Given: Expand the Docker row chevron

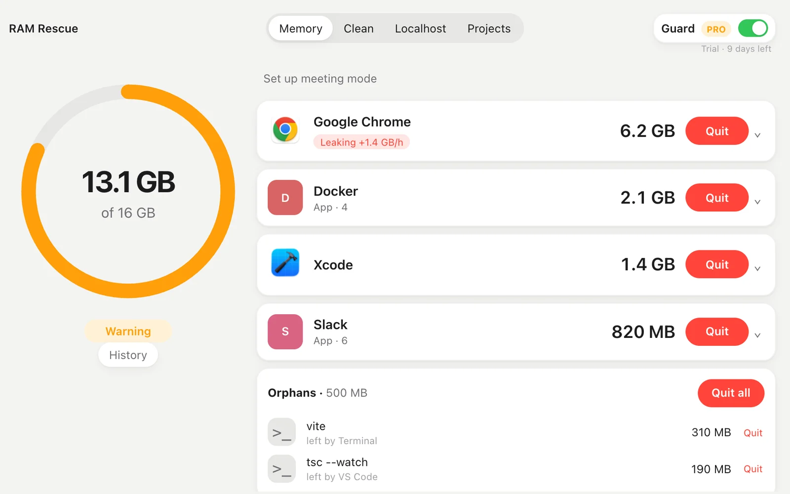Looking at the screenshot, I should click(757, 202).
